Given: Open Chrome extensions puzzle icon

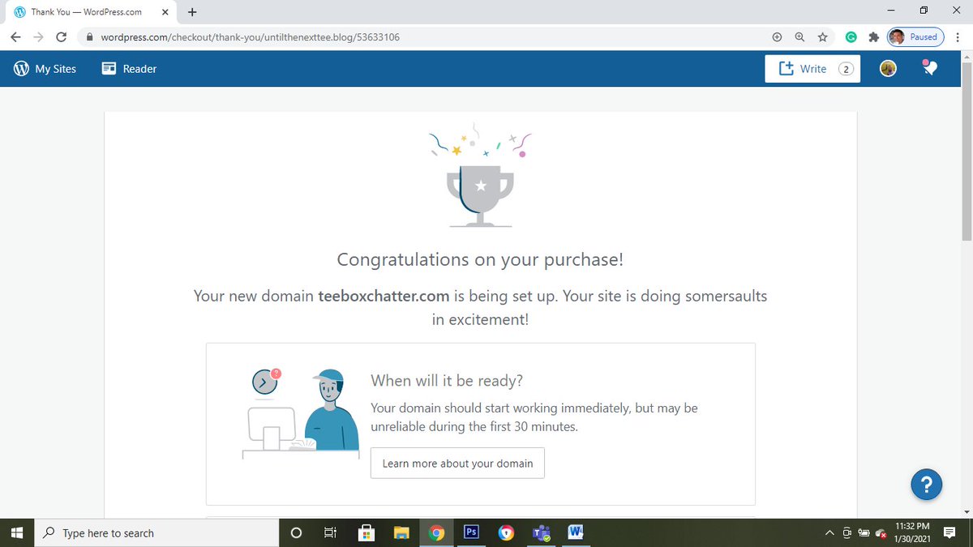Looking at the screenshot, I should click(x=873, y=37).
